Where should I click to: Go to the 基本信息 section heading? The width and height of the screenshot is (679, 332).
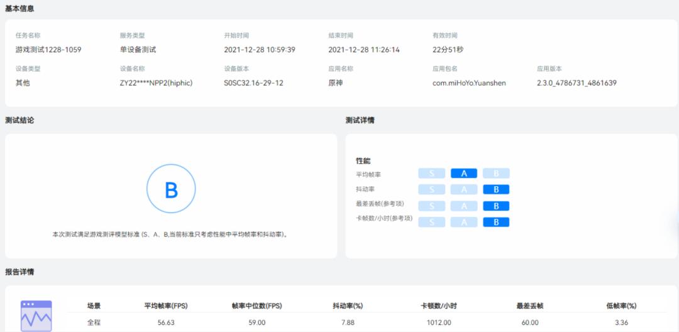click(x=19, y=9)
